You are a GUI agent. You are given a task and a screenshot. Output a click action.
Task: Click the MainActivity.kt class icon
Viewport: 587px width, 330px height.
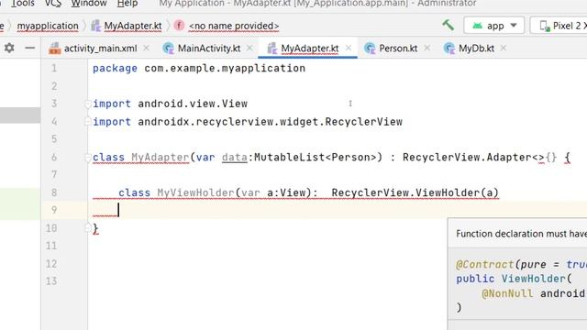coord(169,49)
